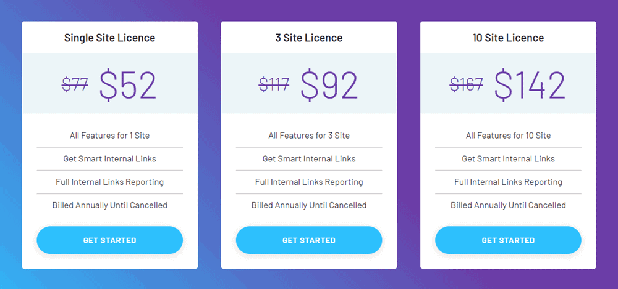The width and height of the screenshot is (618, 289).
Task: Click Get Started under Single Site Licence
Action: tap(109, 240)
